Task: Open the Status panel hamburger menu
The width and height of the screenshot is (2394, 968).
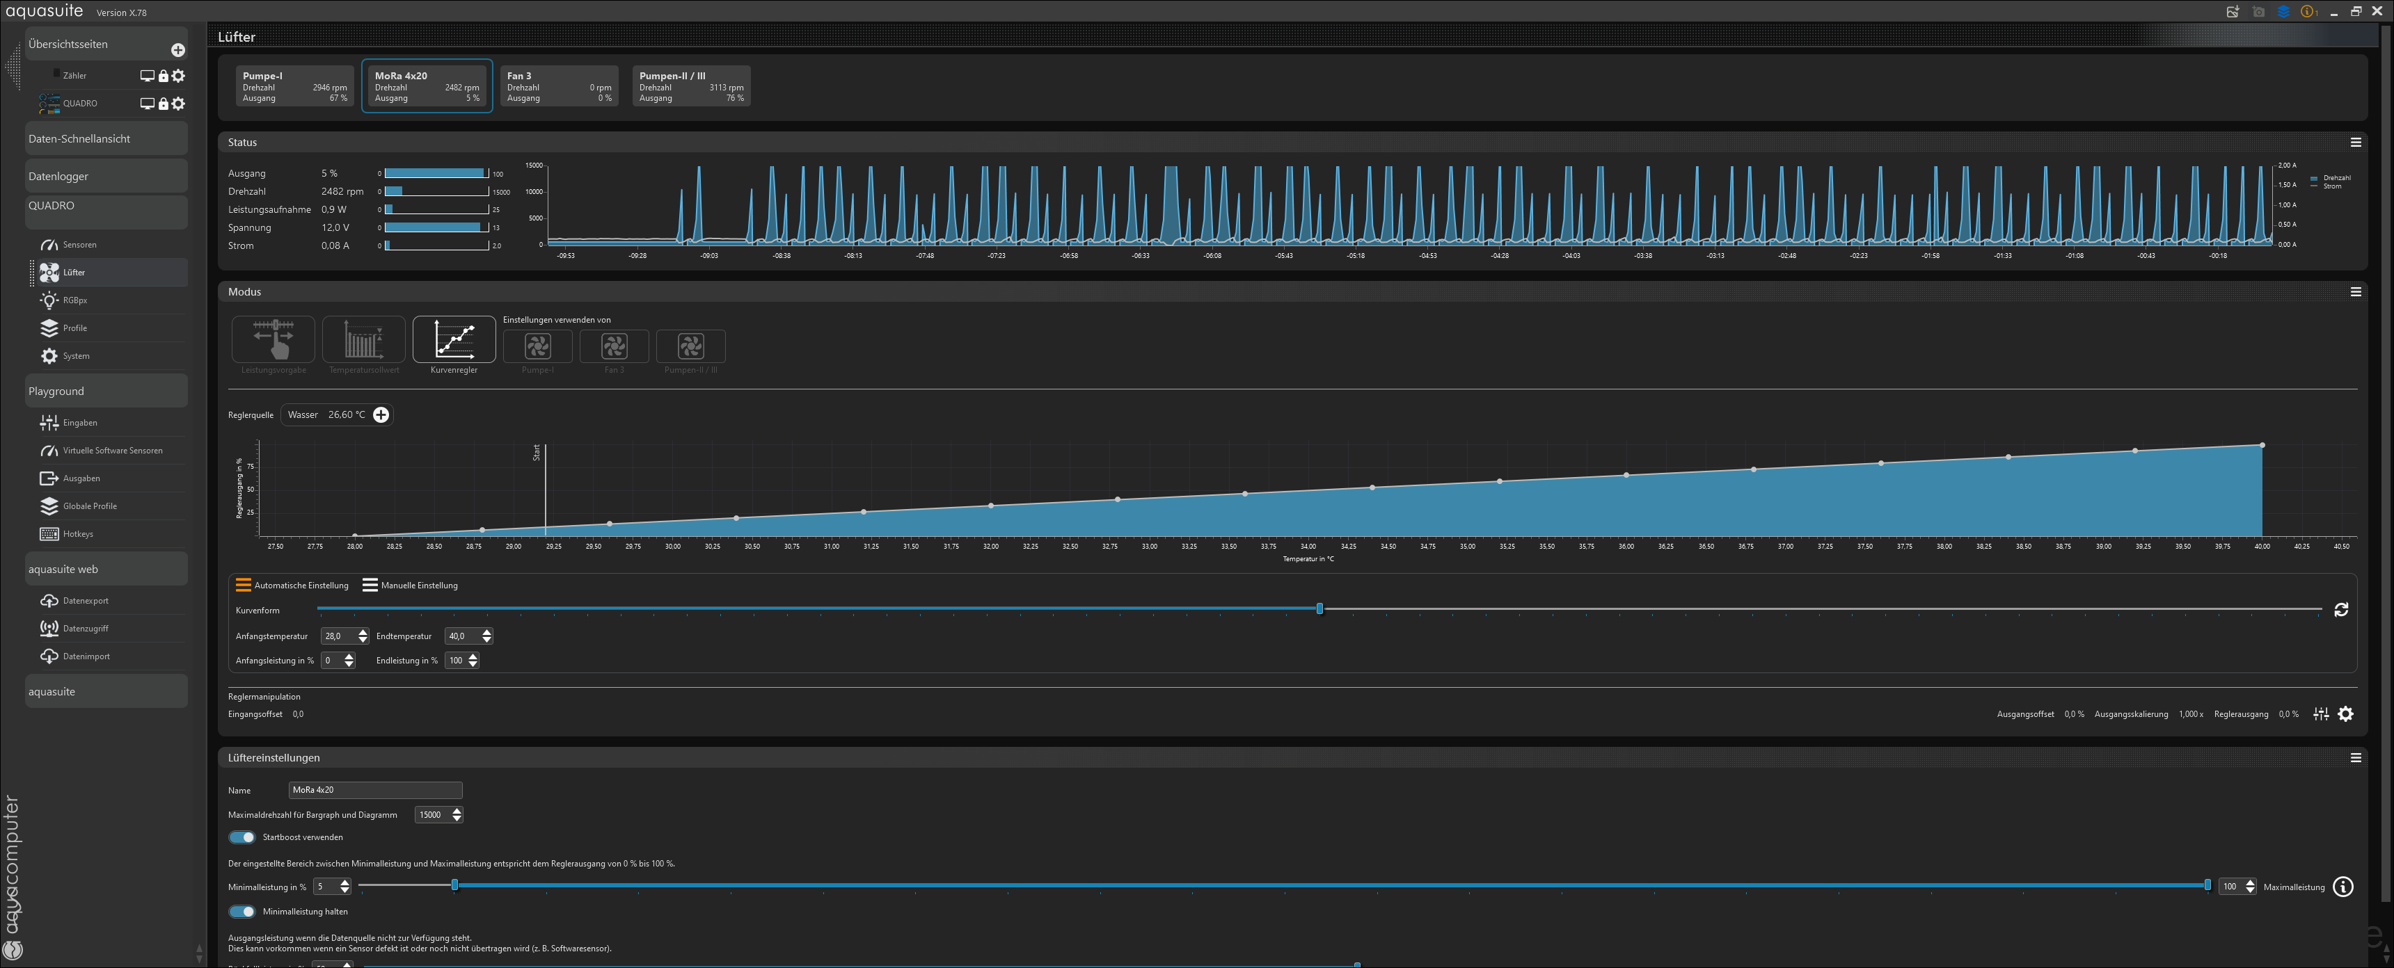Action: click(2356, 142)
